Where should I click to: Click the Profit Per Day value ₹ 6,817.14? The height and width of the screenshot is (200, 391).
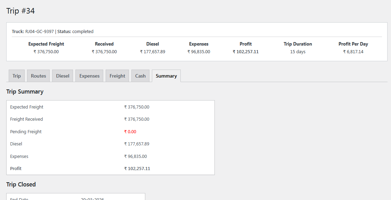point(353,52)
